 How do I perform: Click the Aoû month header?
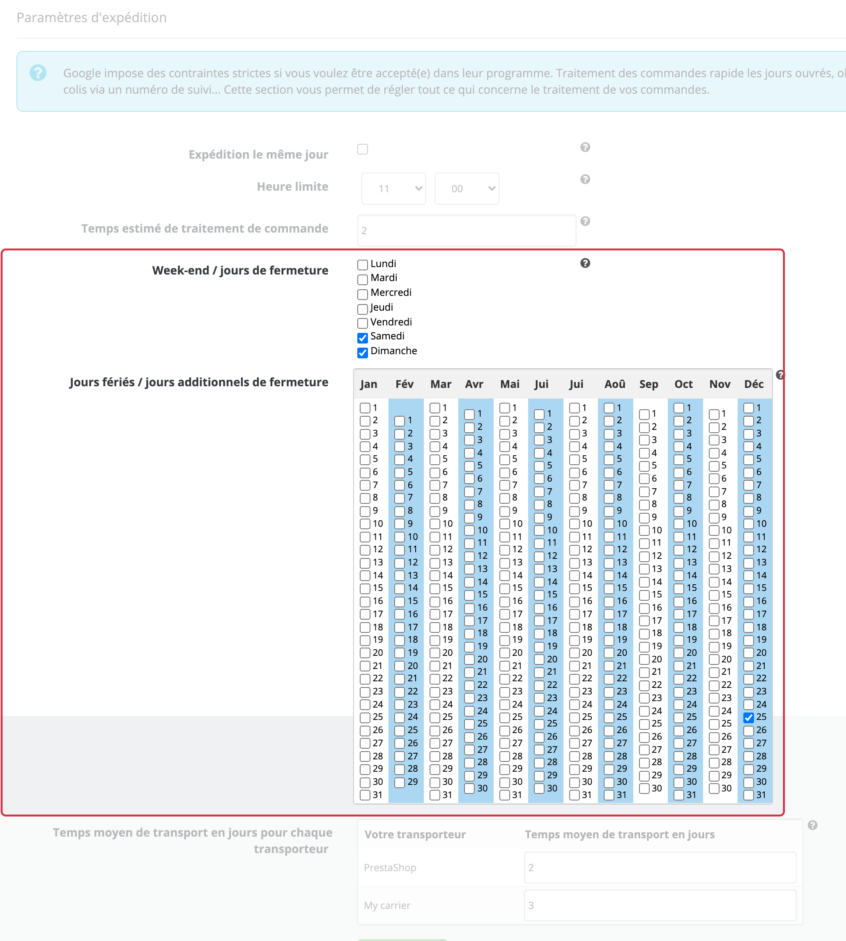[614, 384]
